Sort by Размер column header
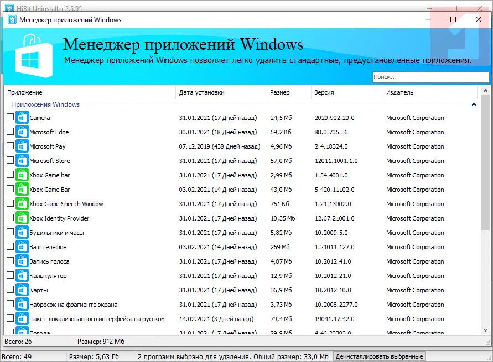Image resolution: width=493 pixels, height=362 pixels. point(289,92)
